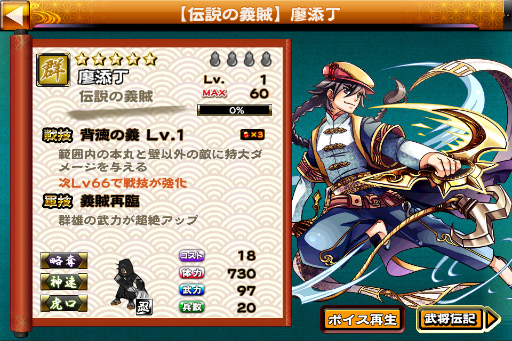512x341 pixels.
Task: Tap the x3 skill cost orb icon
Action: tap(252, 134)
